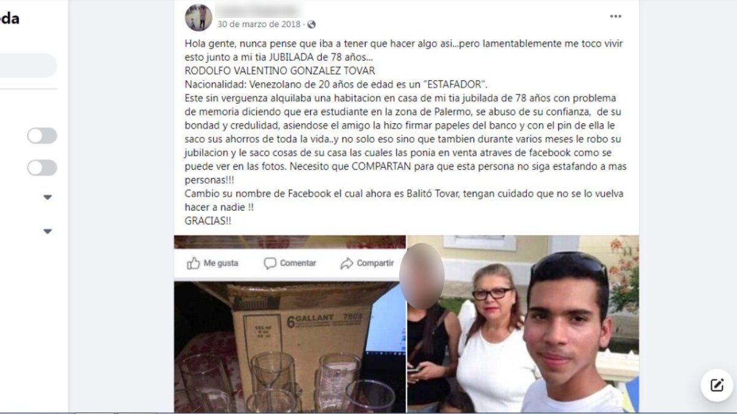Image resolution: width=737 pixels, height=414 pixels.
Task: Click the Comentar speech bubble icon
Action: click(270, 263)
